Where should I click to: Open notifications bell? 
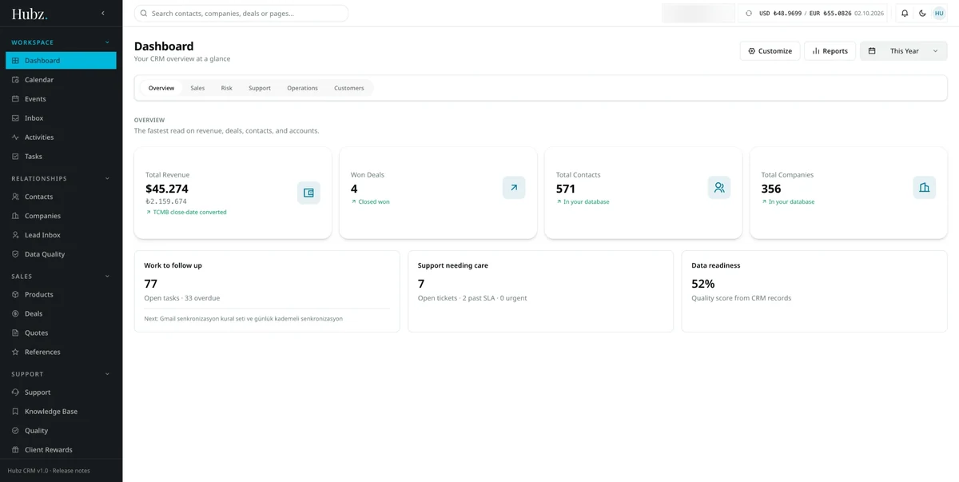coord(905,14)
